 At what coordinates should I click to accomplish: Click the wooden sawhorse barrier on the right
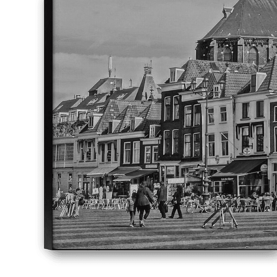point(221,214)
